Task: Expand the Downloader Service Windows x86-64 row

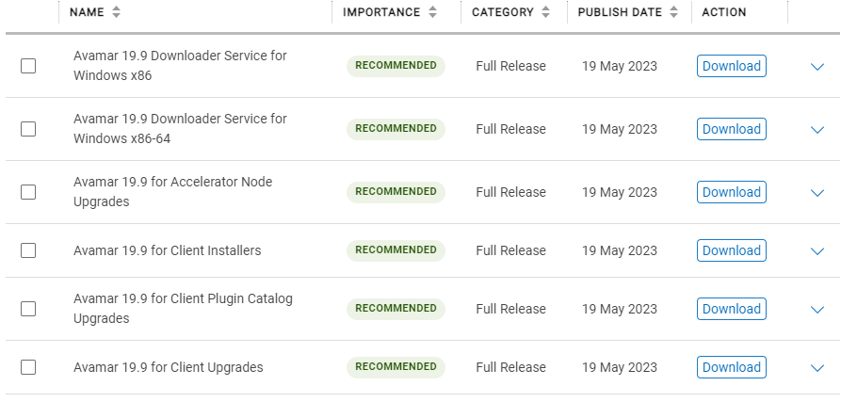Action: [x=817, y=130]
